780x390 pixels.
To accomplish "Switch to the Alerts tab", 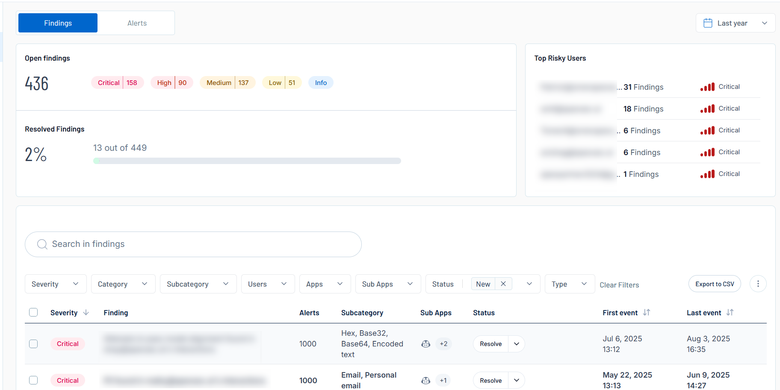I will click(137, 23).
